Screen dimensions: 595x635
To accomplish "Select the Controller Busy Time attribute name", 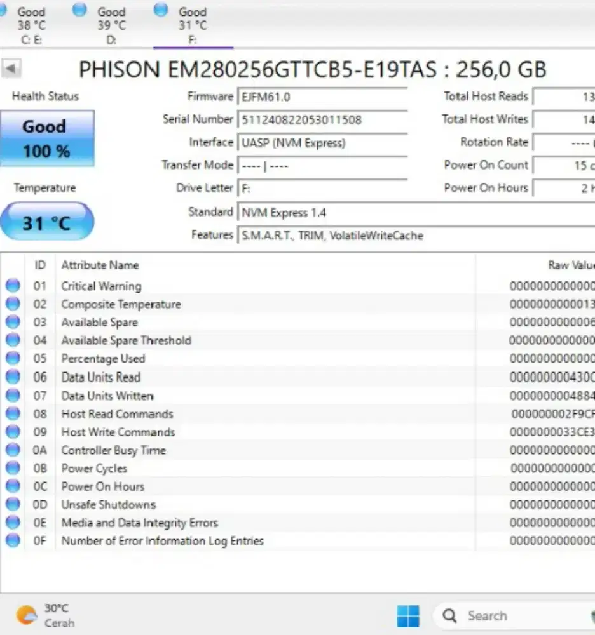I will coord(114,450).
